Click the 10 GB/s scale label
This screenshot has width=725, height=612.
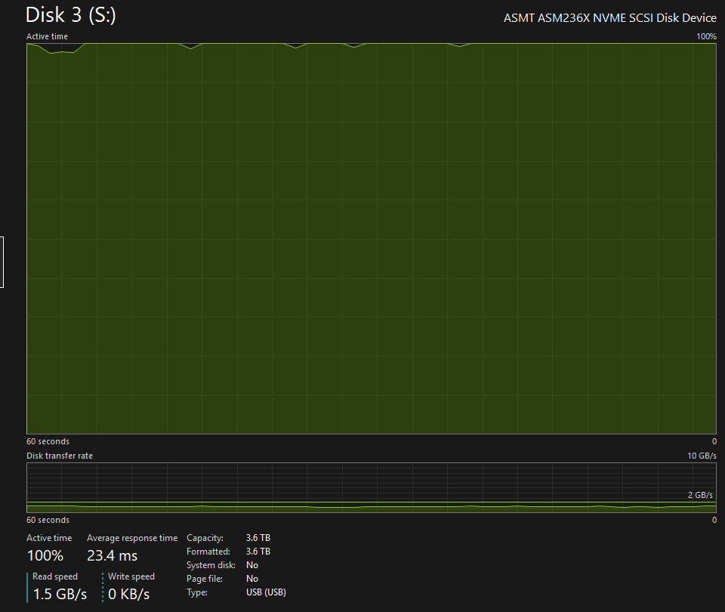click(x=700, y=456)
